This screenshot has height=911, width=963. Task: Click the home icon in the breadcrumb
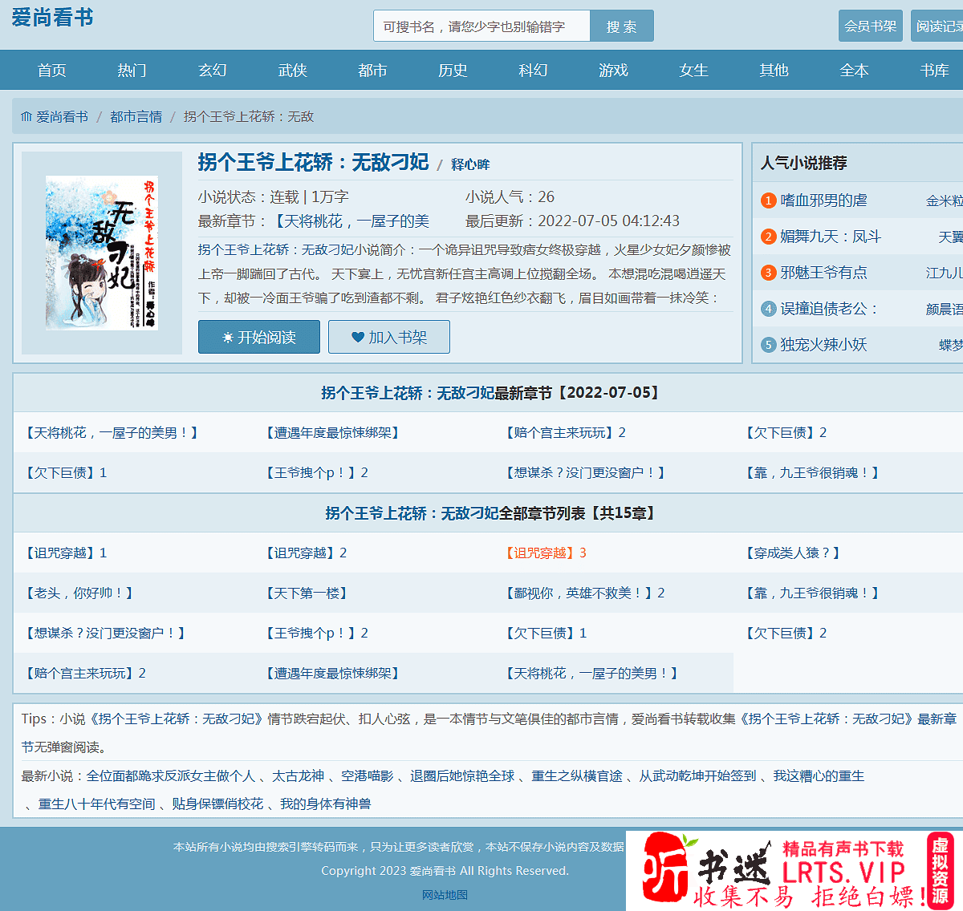click(x=26, y=115)
